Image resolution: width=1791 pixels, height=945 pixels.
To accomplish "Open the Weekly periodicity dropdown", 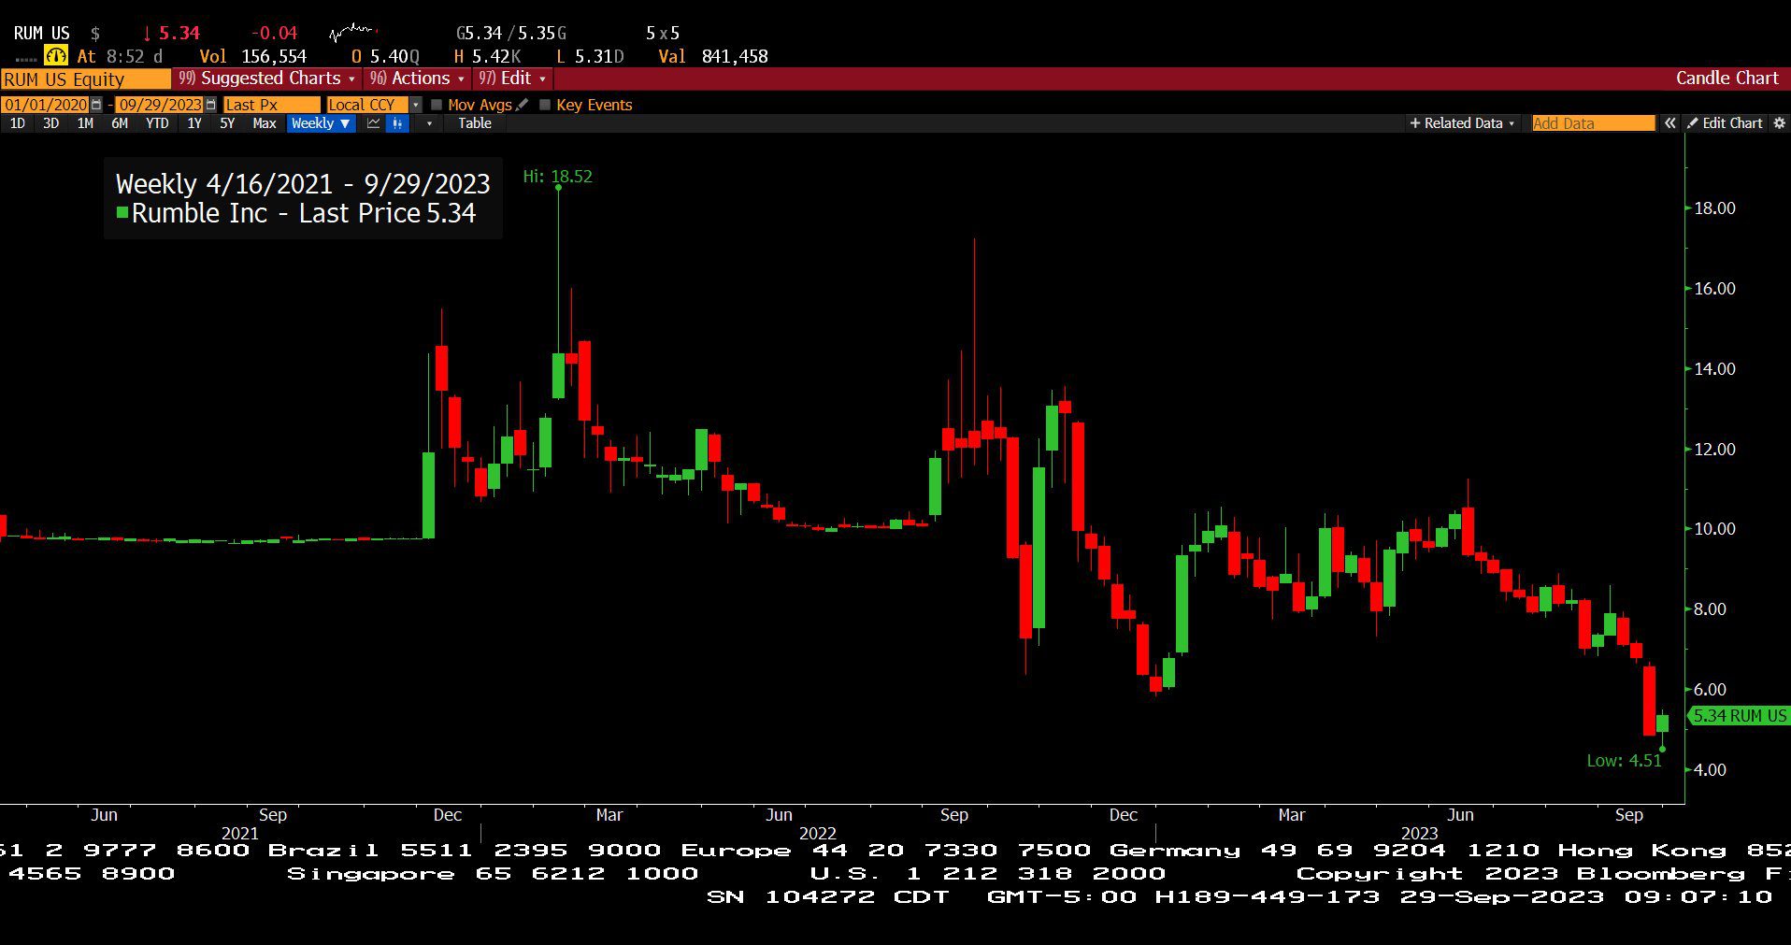I will (x=321, y=123).
